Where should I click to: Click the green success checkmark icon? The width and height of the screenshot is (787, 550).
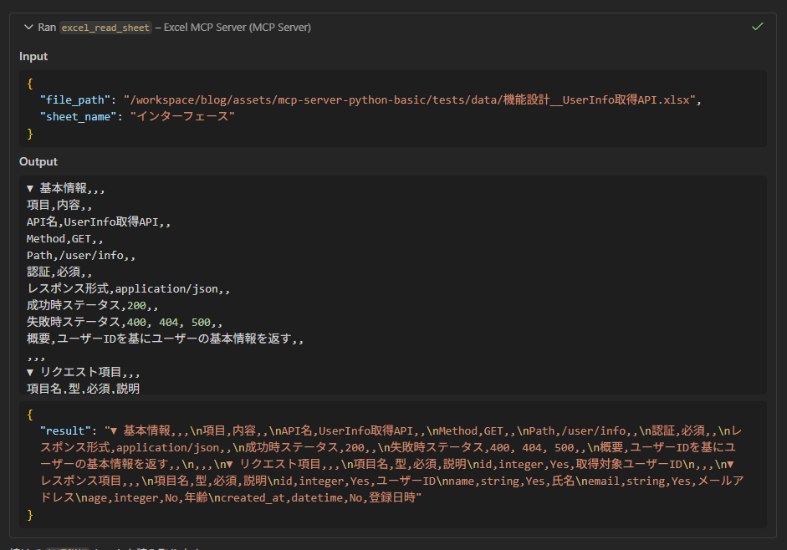757,26
